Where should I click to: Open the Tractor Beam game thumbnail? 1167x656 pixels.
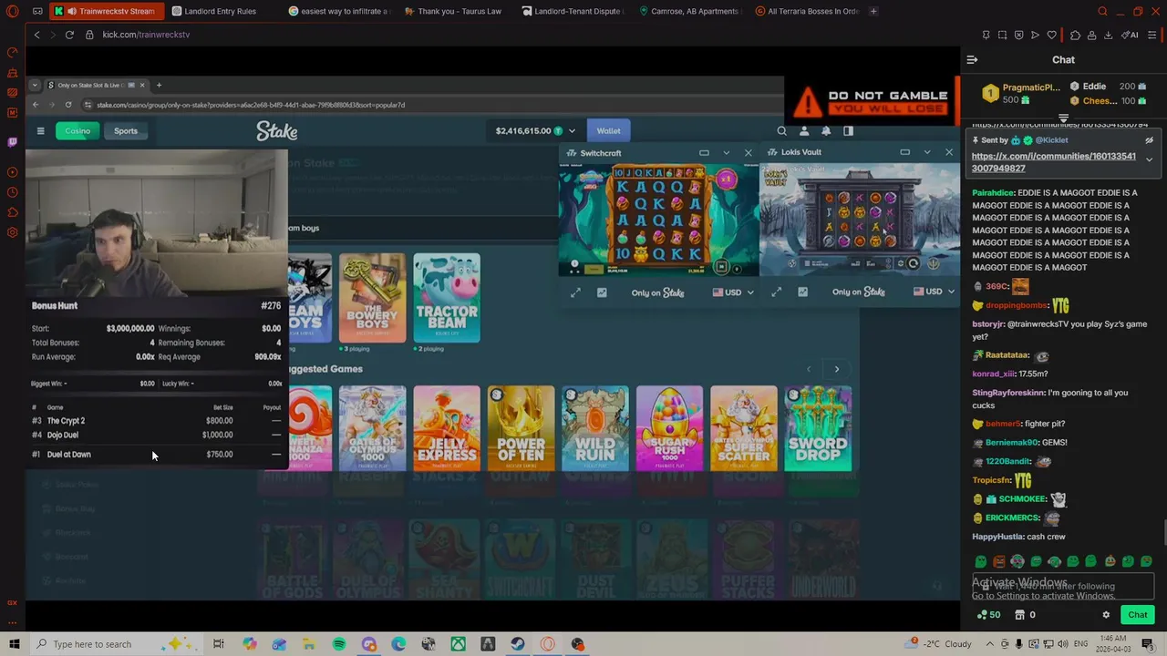pyautogui.click(x=447, y=298)
